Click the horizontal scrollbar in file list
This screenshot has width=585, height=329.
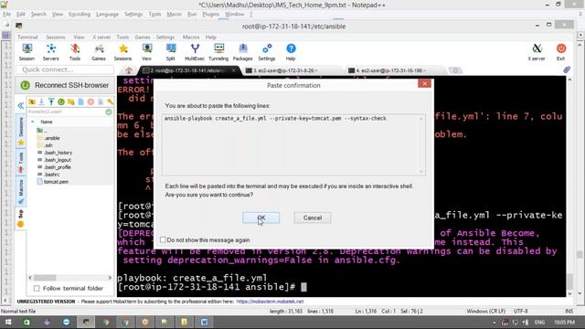pyautogui.click(x=45, y=278)
